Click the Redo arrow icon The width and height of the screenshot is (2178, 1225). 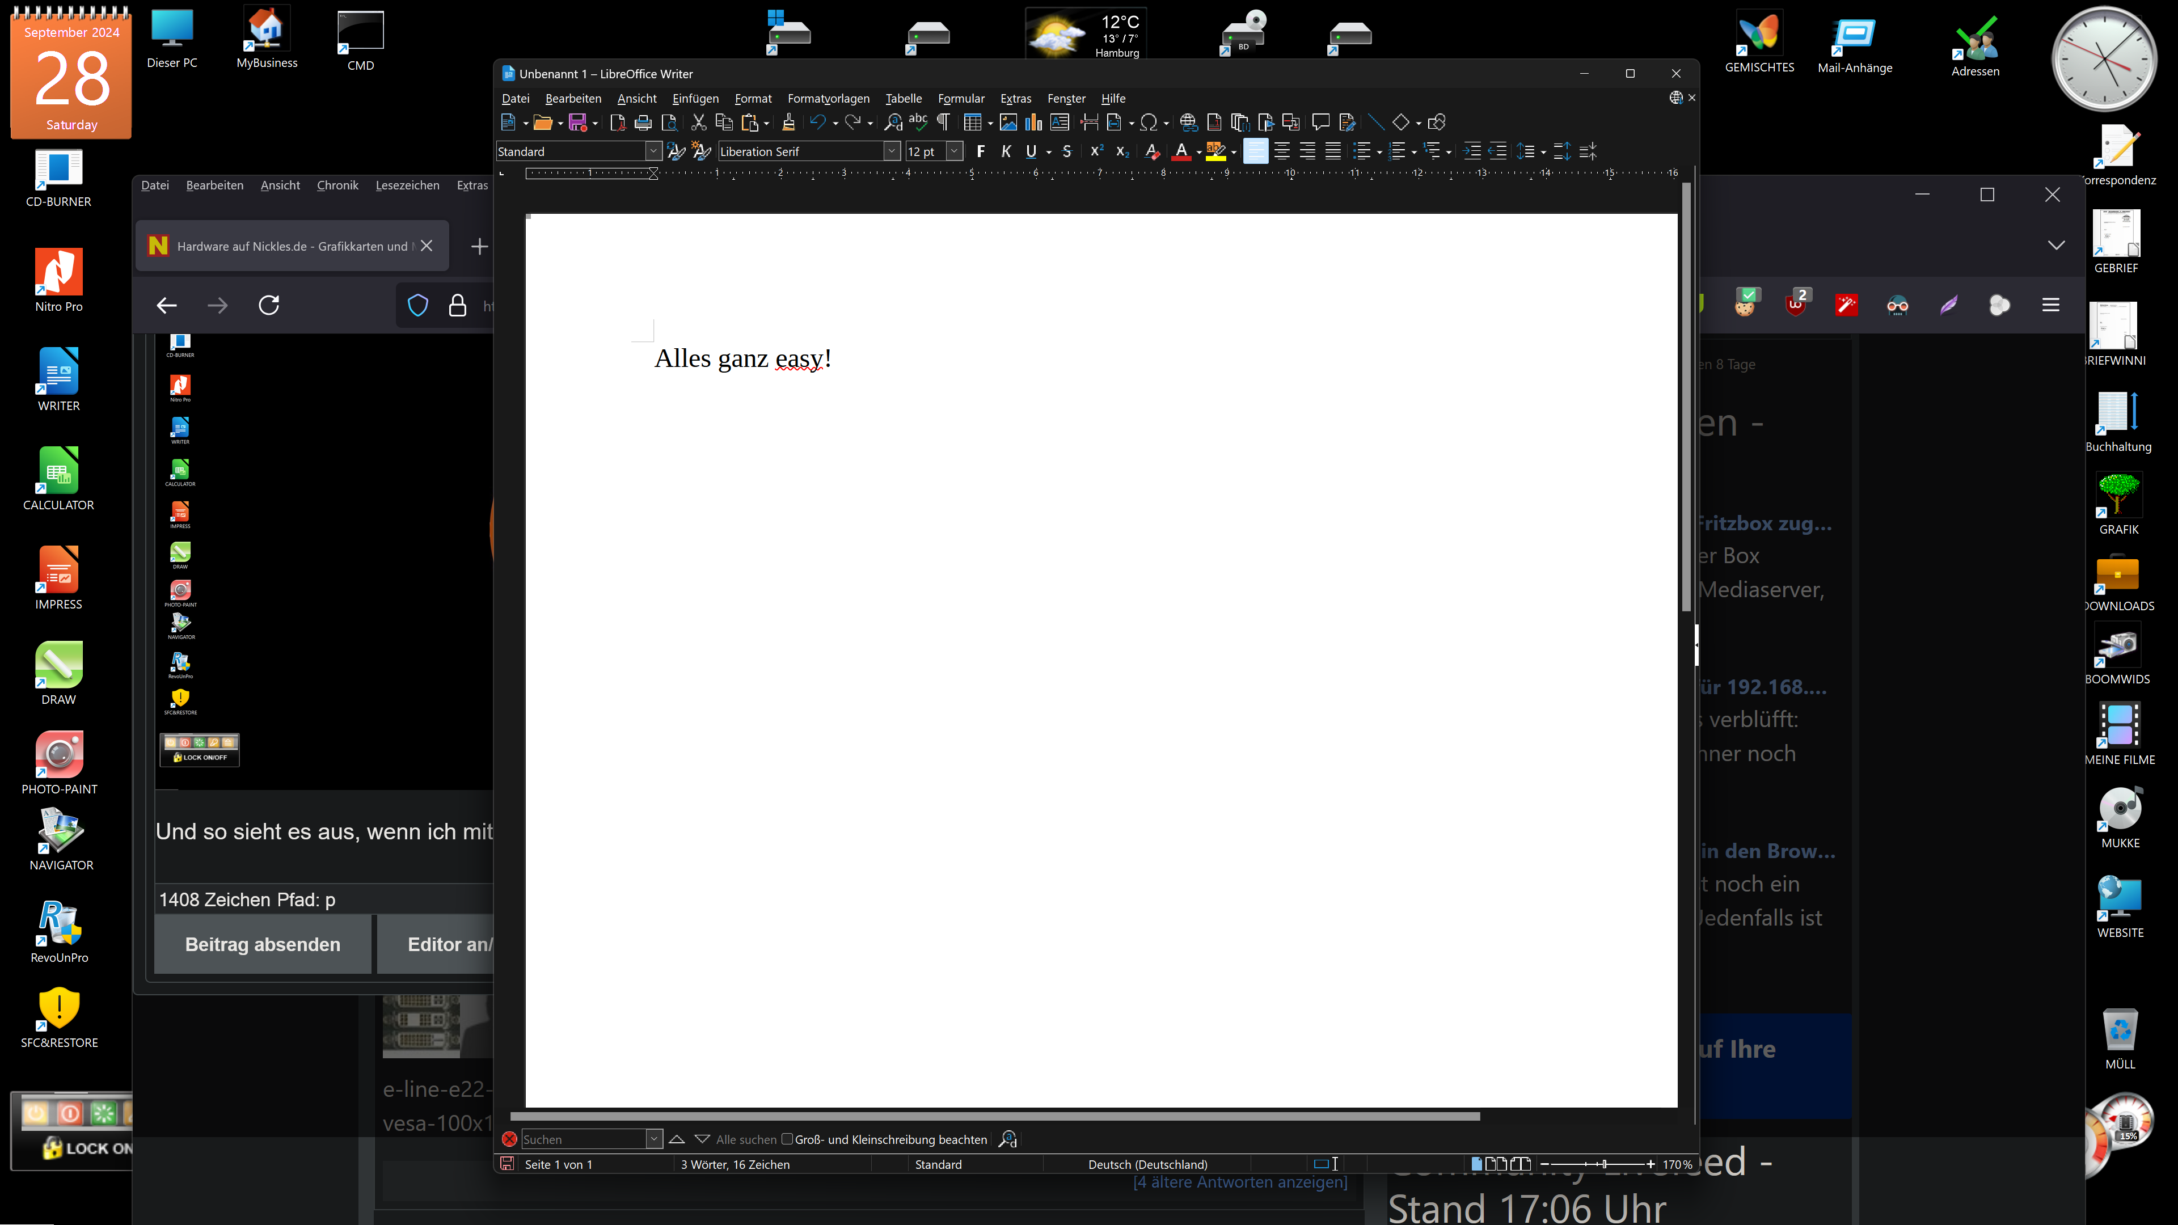coord(852,124)
